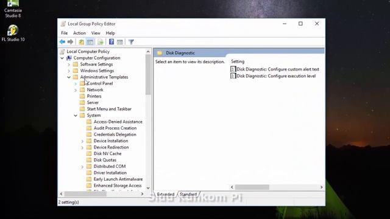Open the Help menu
Image resolution: width=390 pixels, height=219 pixels.
pyautogui.click(x=110, y=33)
